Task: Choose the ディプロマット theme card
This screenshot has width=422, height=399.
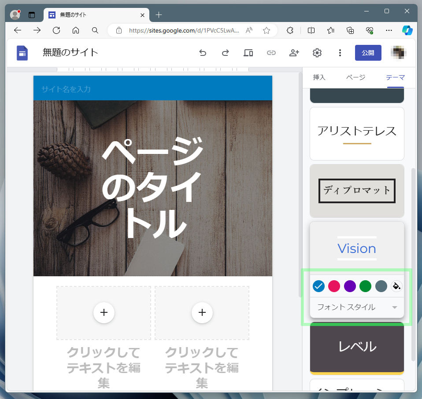Action: click(357, 191)
